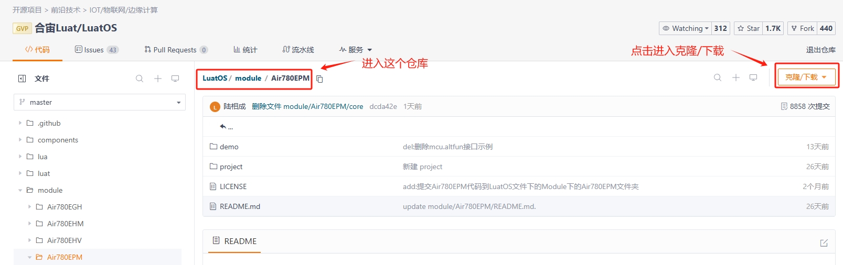Click LICENSE file icon in list

(213, 186)
